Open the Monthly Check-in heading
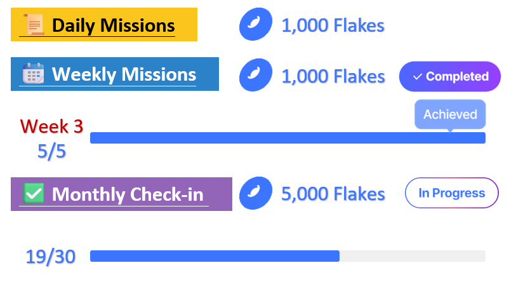 130,194
